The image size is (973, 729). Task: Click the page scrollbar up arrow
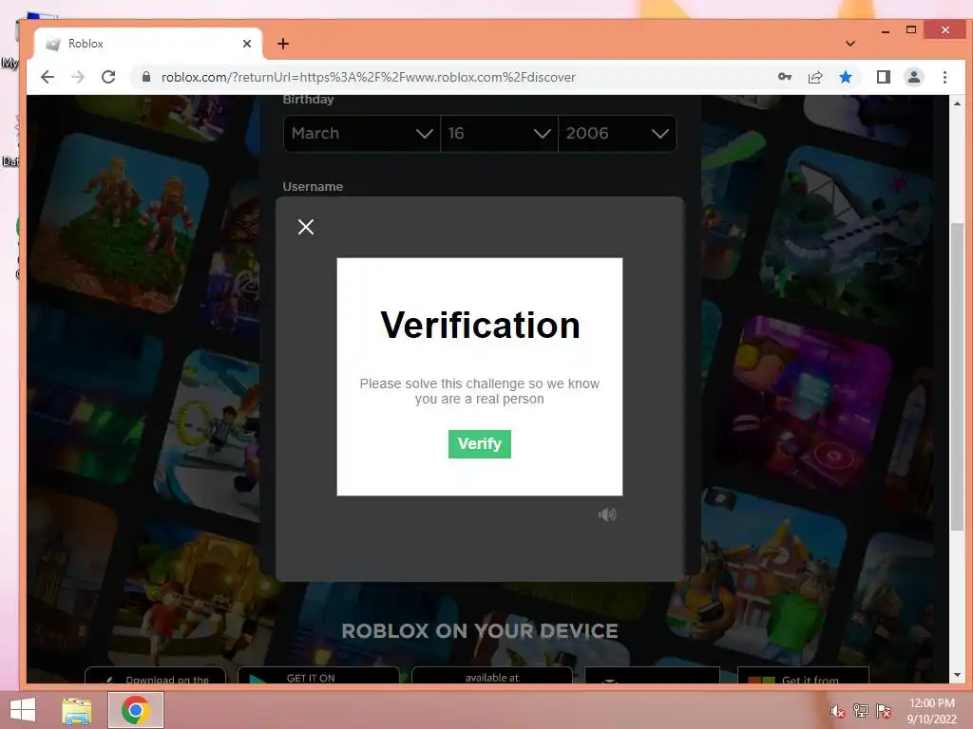tap(957, 103)
